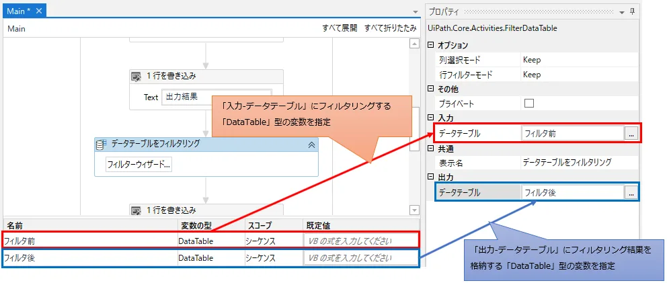
Task: Click the 変数の型 column header
Action: tap(211, 225)
